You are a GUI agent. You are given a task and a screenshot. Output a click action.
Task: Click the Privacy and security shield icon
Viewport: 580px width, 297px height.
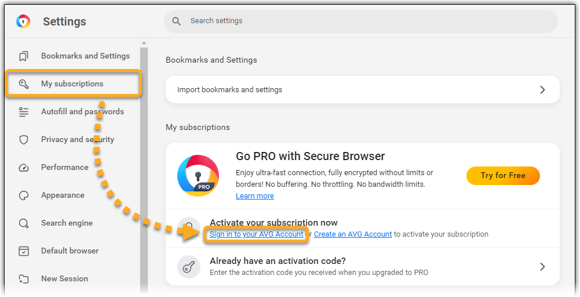click(x=24, y=140)
